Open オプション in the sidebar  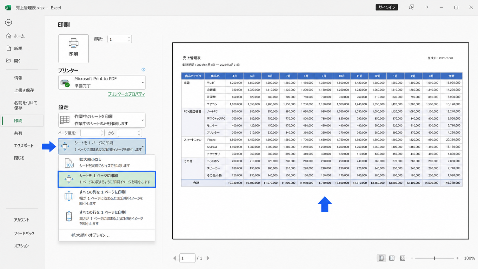[x=22, y=246]
